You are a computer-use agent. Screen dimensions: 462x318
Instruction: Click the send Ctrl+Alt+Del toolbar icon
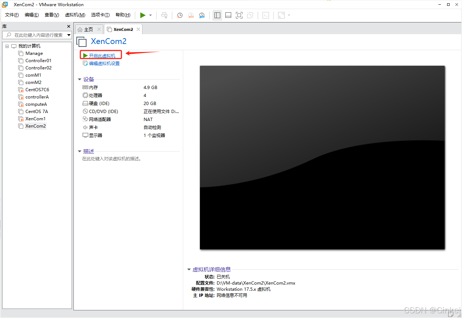point(164,15)
